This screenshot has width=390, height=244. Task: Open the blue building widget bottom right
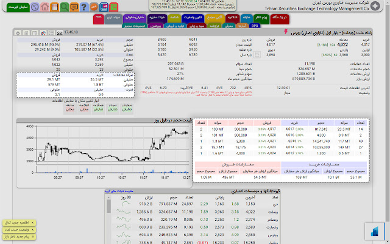click(375, 231)
